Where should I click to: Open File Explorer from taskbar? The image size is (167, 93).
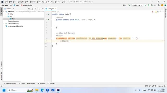(x=37, y=90)
